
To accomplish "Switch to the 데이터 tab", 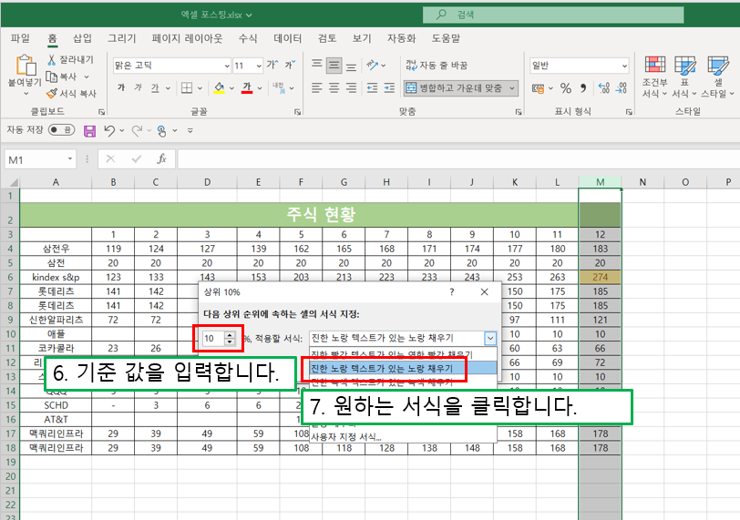I will pos(287,38).
